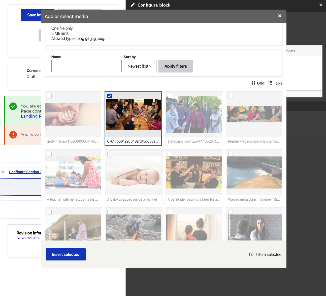Select the bartender pouring beer thumbnail
Image resolution: width=326 pixels, height=296 pixels.
tap(194, 173)
